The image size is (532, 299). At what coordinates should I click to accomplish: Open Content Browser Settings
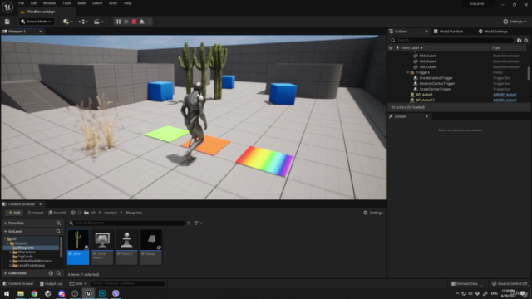(x=373, y=213)
